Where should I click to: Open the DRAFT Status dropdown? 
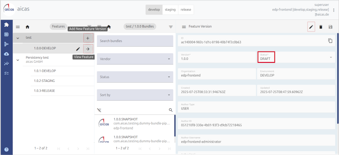296,57
